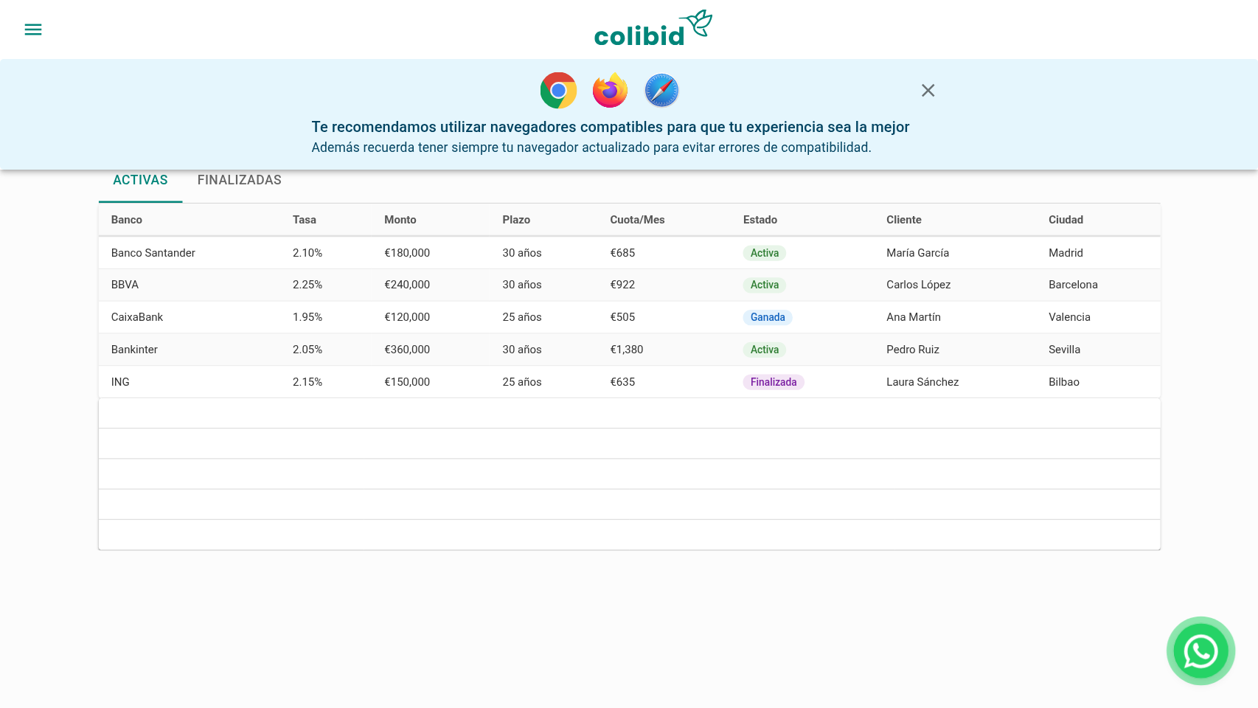Click the 2.05% rate cell

[307, 350]
